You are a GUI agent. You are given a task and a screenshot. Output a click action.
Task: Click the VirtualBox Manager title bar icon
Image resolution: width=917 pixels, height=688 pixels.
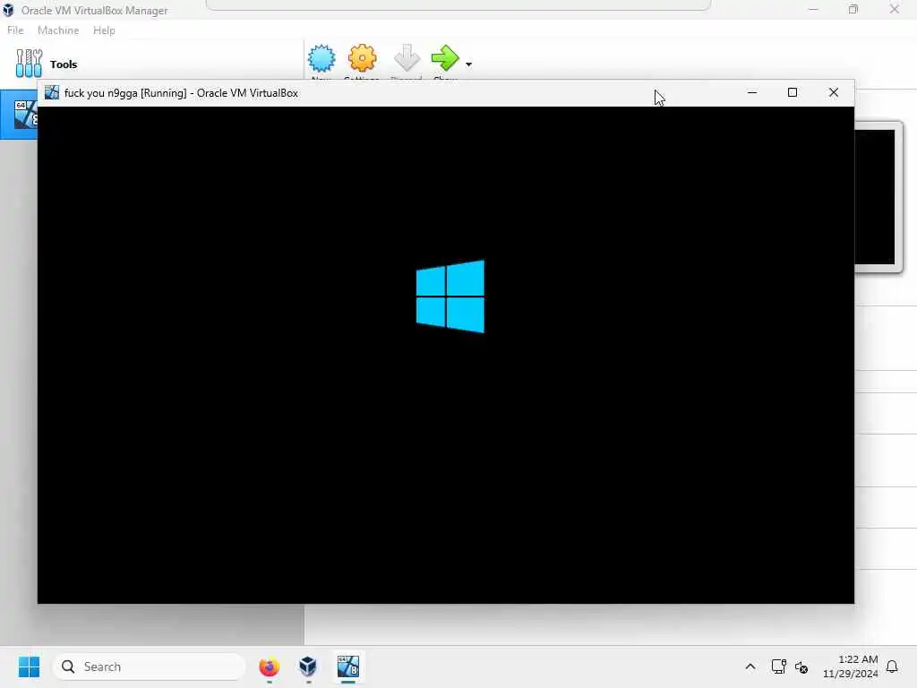tap(8, 10)
